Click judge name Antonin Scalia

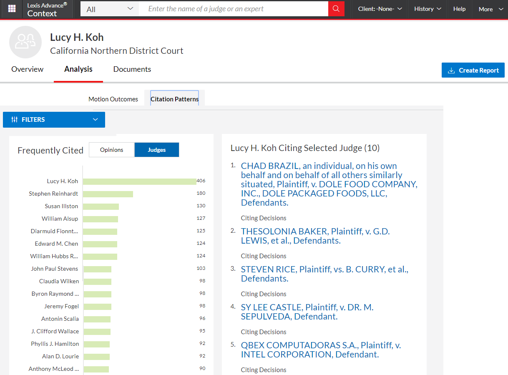point(60,319)
